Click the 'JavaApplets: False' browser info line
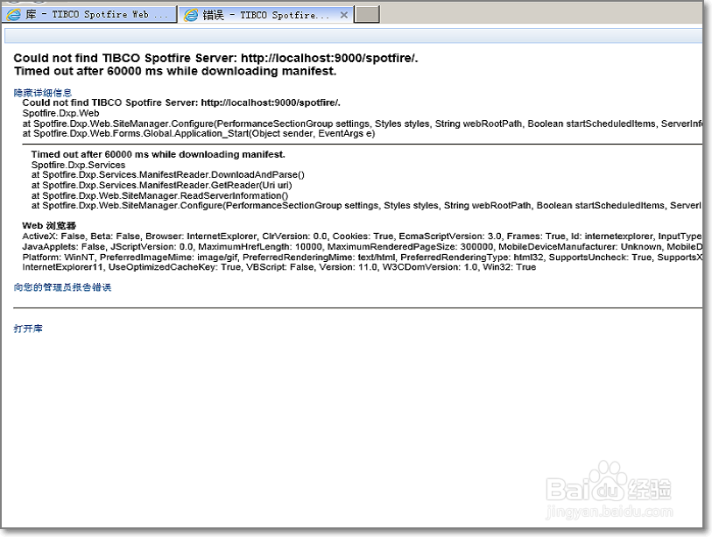The image size is (712, 537). pos(362,247)
